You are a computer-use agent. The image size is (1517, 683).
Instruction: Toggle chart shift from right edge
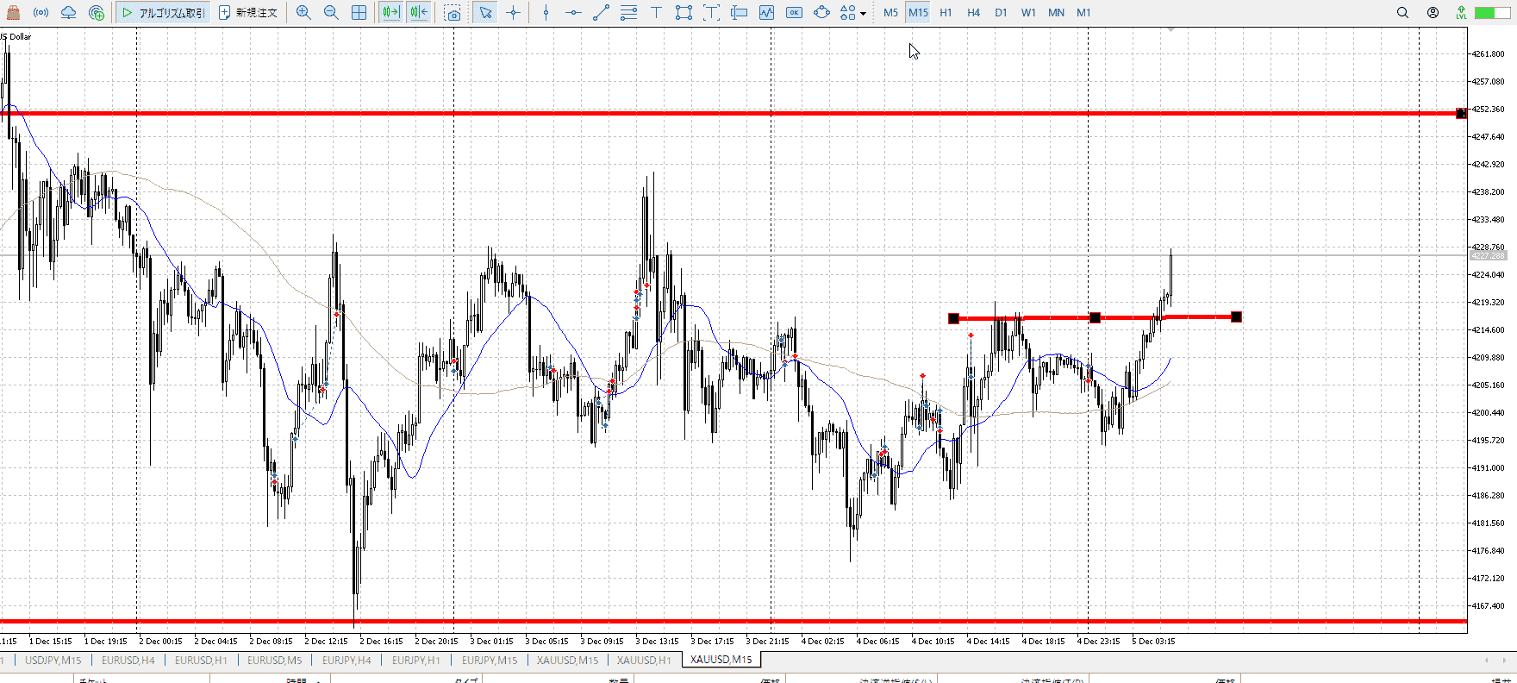coord(419,13)
